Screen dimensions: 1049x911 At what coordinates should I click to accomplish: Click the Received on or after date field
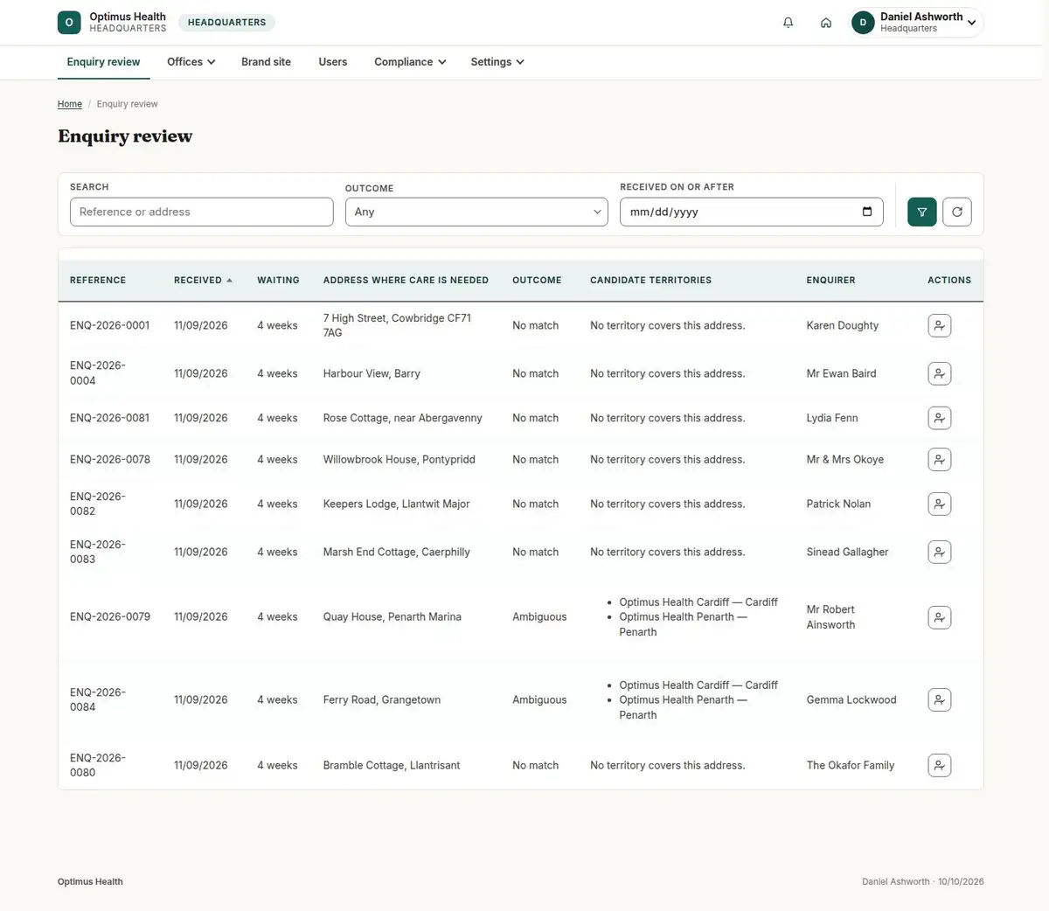[x=751, y=212]
